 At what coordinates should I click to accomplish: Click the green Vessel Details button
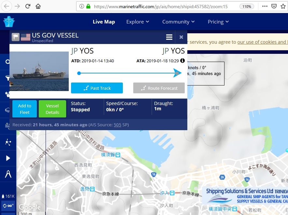pyautogui.click(x=52, y=109)
